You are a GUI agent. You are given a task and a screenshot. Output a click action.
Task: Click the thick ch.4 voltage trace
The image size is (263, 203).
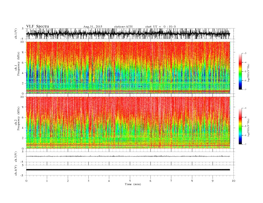pyautogui.click(x=128, y=170)
